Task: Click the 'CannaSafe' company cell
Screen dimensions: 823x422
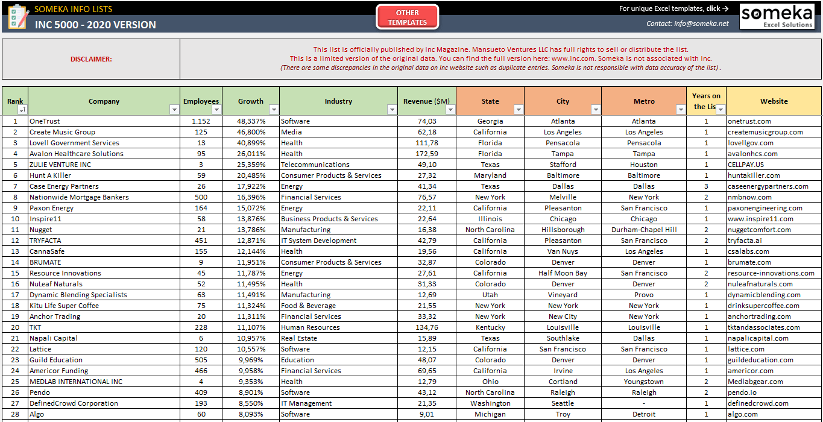Action: tap(104, 251)
